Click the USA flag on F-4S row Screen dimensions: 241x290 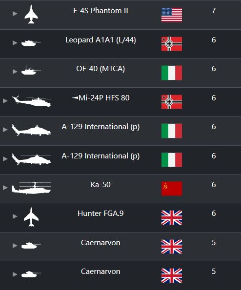coord(172,15)
